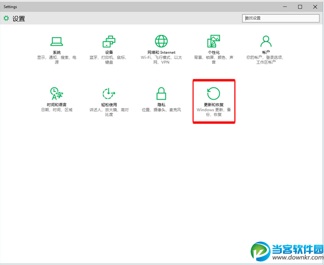324x265 pixels.
Task: Open the Time and language clock icon
Action: [57, 94]
